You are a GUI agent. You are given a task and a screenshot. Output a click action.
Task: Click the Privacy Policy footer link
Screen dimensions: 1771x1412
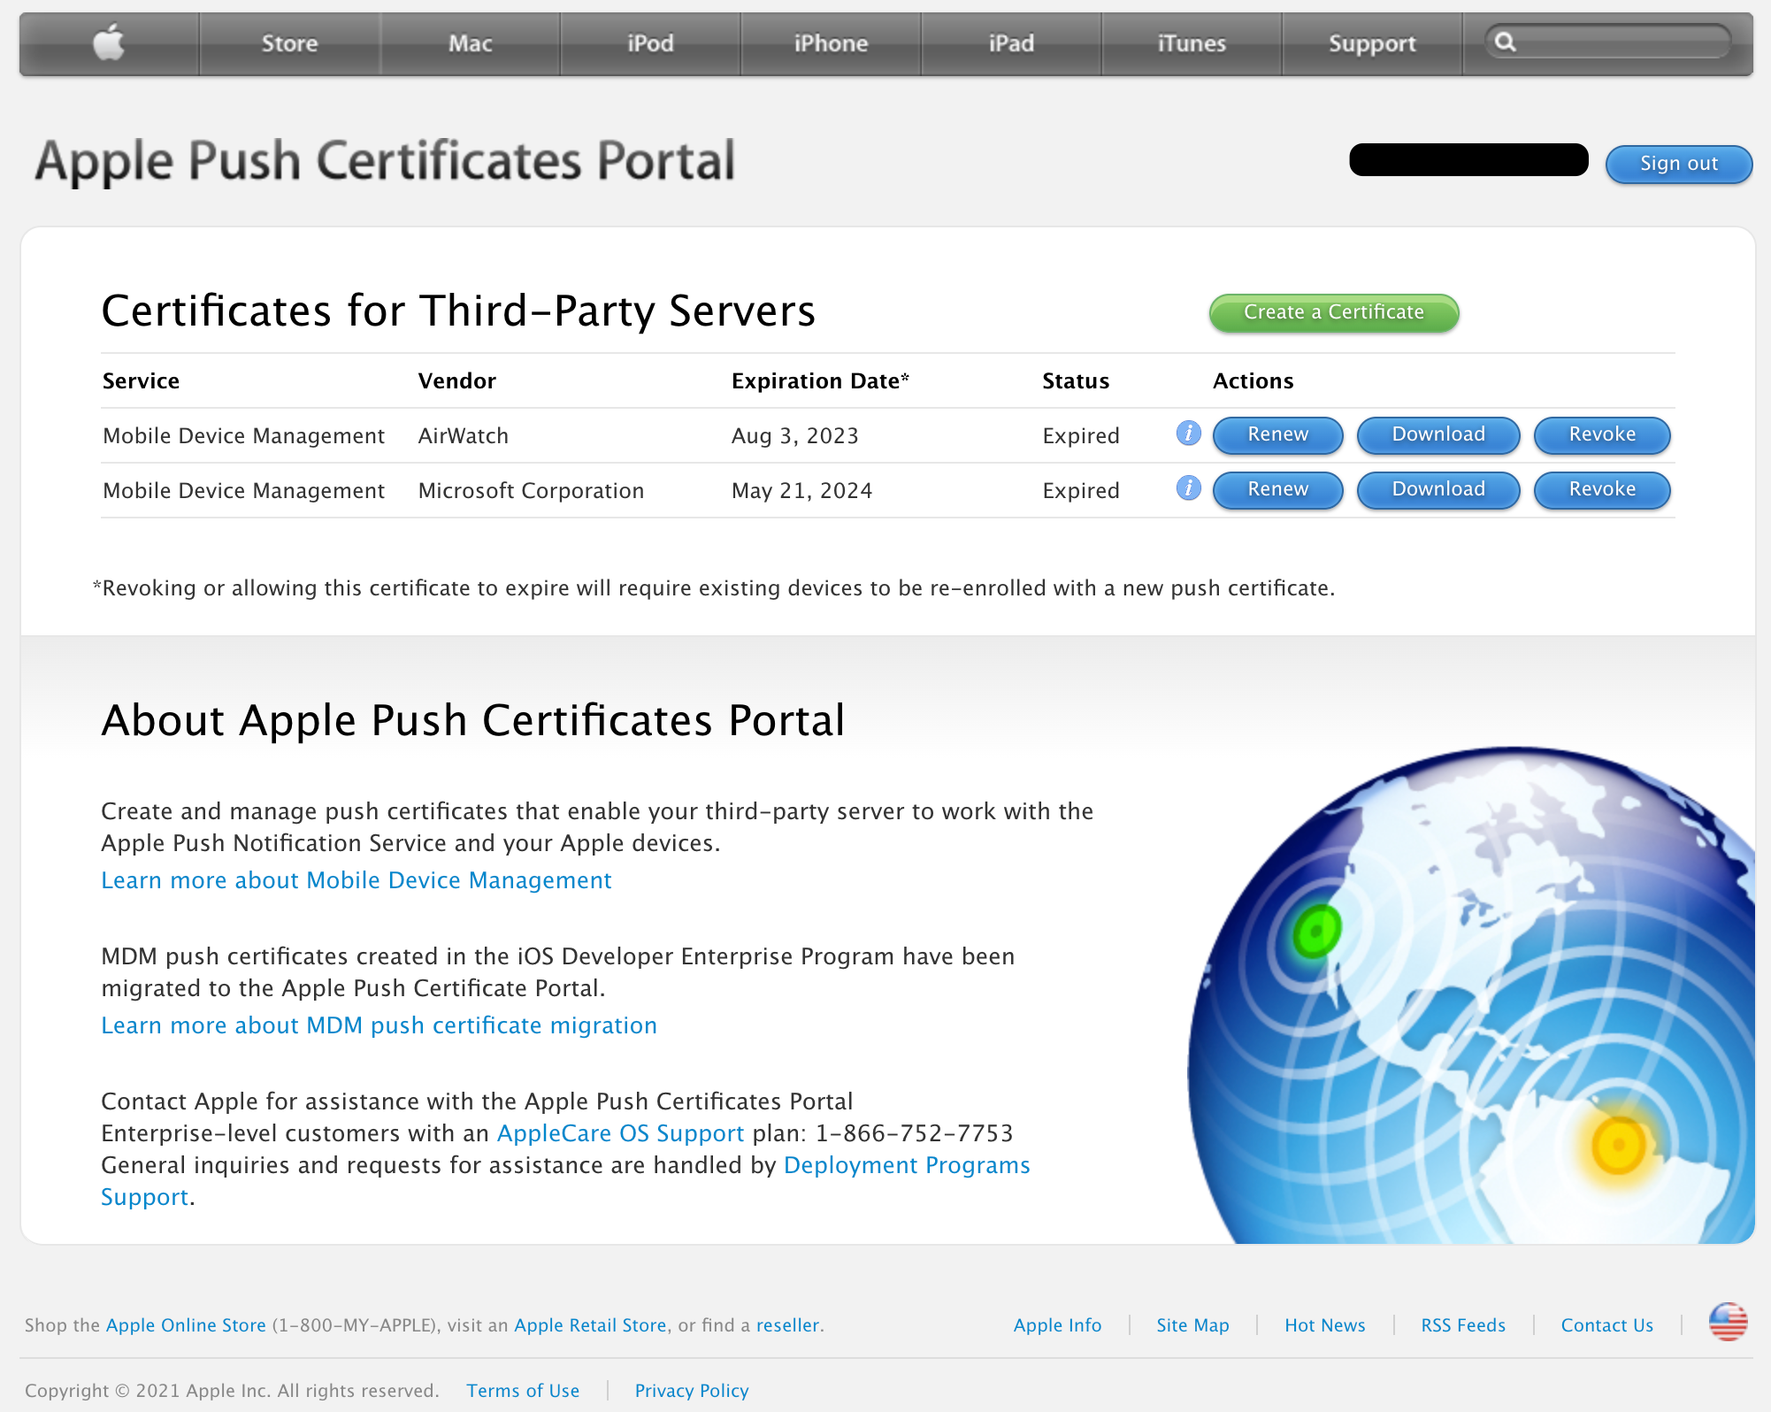coord(691,1391)
